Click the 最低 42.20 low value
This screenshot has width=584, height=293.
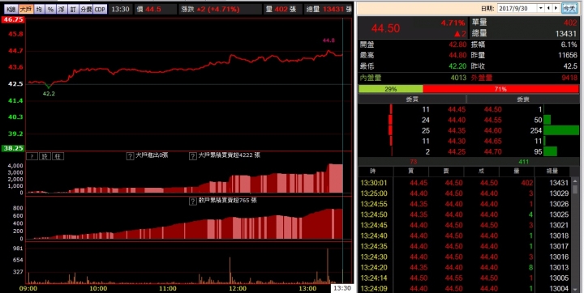[x=457, y=66]
